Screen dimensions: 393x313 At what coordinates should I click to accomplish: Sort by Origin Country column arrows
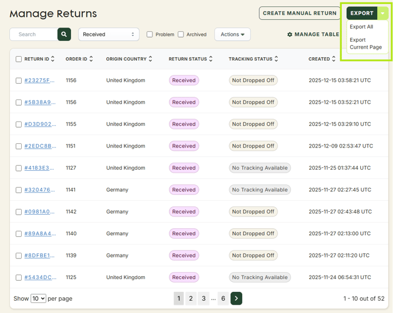(x=151, y=59)
